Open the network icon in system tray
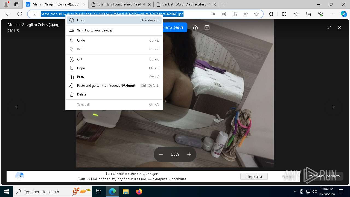 308,192
